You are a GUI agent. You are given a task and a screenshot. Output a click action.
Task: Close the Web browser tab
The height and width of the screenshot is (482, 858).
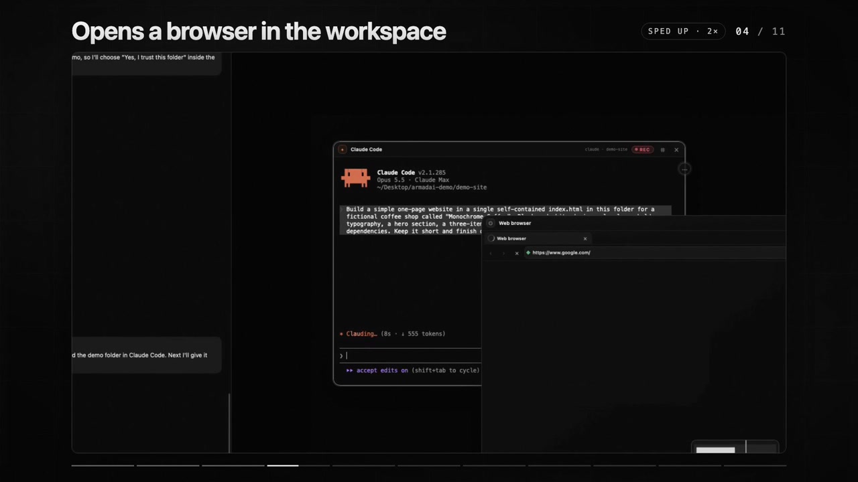585,238
